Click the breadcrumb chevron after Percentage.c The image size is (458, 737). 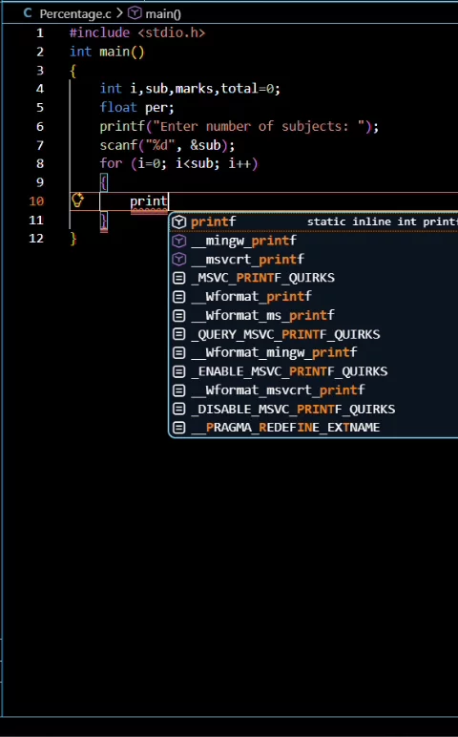(120, 13)
